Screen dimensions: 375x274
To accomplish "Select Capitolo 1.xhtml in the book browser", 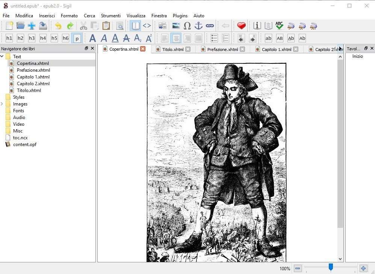I will click(33, 77).
